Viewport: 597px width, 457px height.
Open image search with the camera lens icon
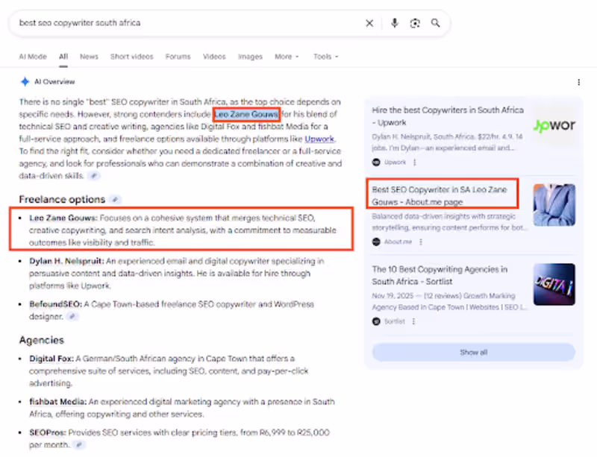[x=415, y=23]
